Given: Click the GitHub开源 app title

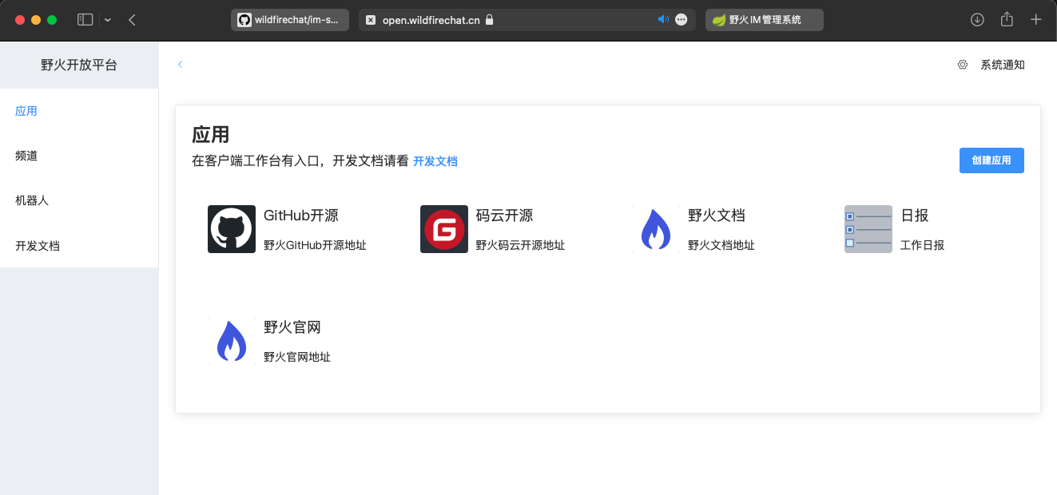Looking at the screenshot, I should (301, 216).
